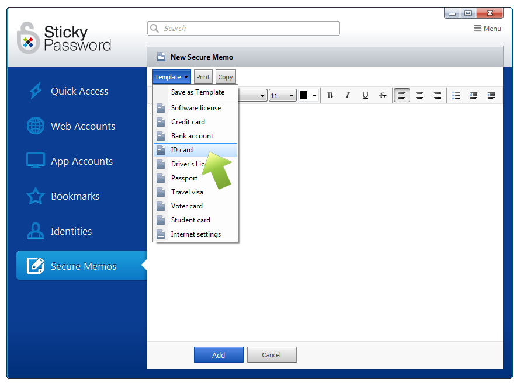Align text right
Image resolution: width=520 pixels, height=386 pixels.
[x=437, y=95]
